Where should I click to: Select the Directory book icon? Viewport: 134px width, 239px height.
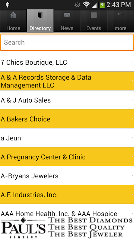[x=40, y=15]
